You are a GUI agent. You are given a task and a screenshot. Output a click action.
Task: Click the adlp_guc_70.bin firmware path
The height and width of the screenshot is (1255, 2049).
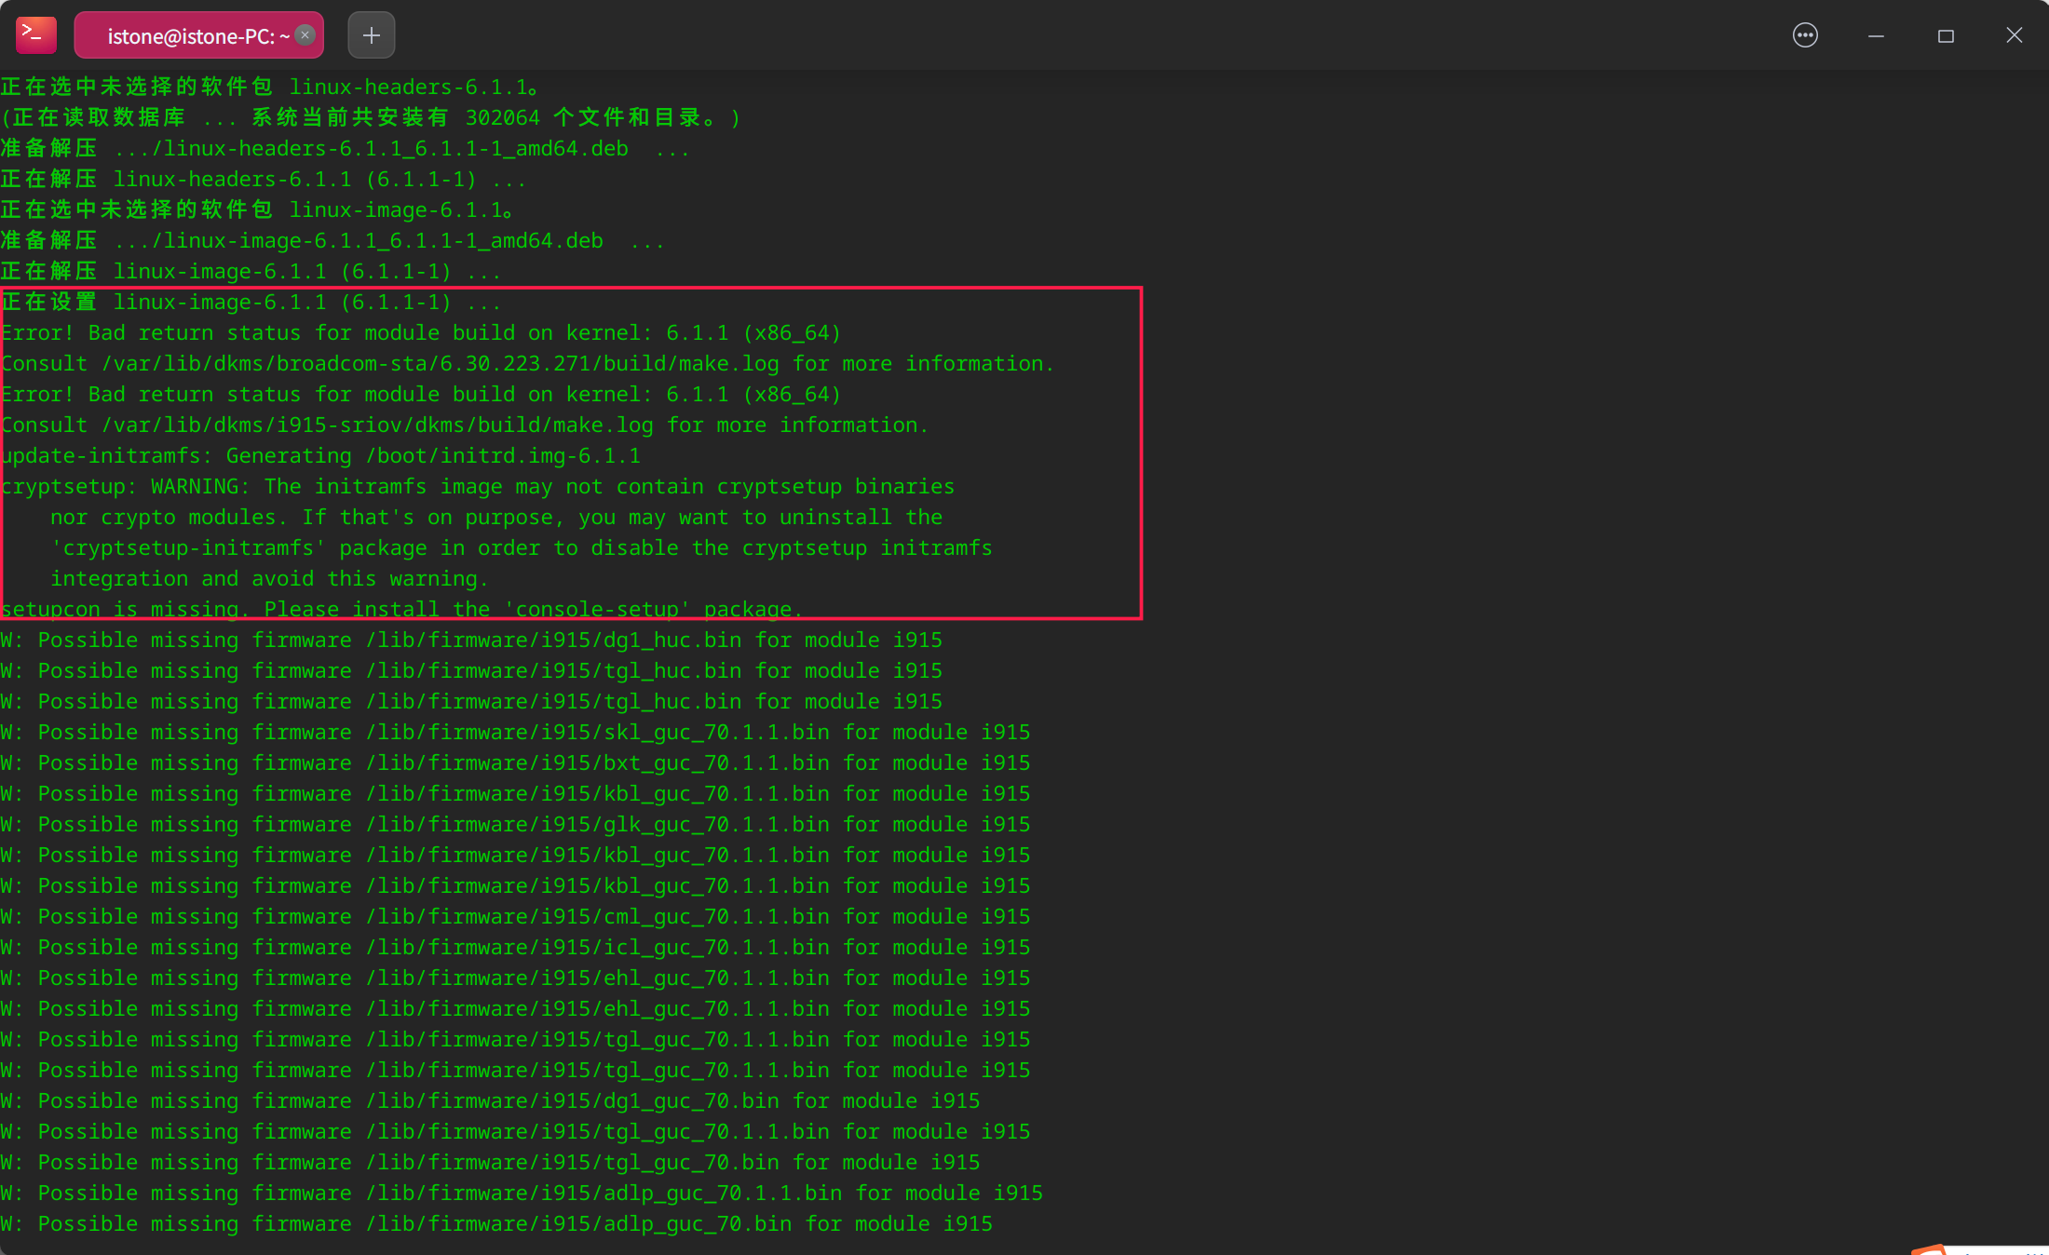[578, 1224]
